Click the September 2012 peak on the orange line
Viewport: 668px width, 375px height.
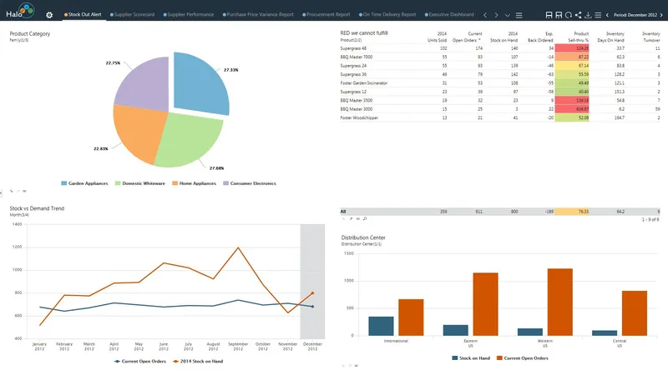(x=238, y=247)
